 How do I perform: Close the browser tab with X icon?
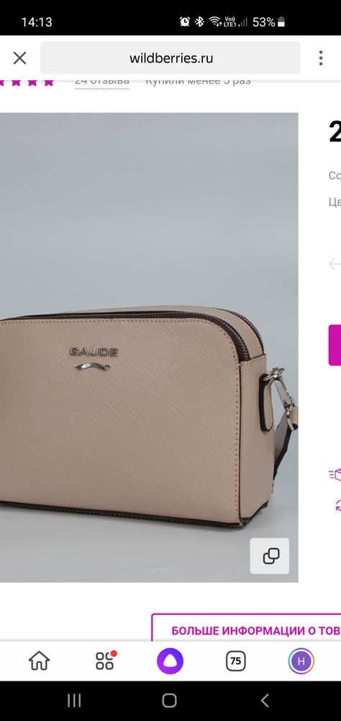click(x=19, y=58)
